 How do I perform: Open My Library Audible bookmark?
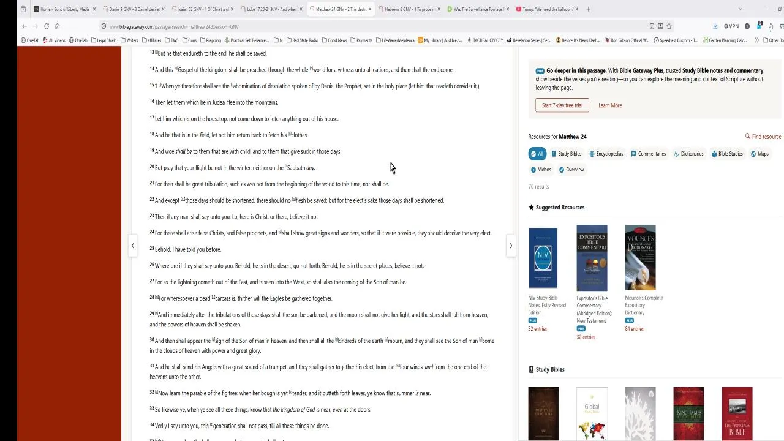(440, 40)
